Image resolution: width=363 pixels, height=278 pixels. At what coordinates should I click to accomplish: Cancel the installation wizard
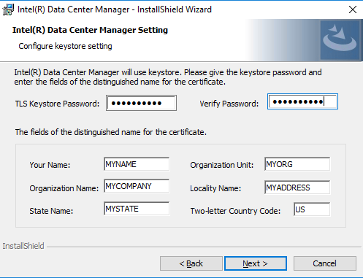[325, 263]
